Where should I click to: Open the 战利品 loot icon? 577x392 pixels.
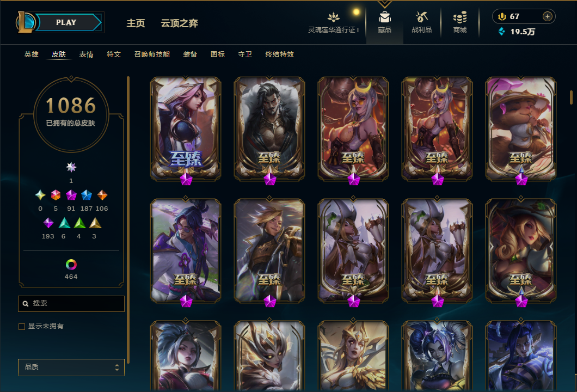tap(421, 17)
